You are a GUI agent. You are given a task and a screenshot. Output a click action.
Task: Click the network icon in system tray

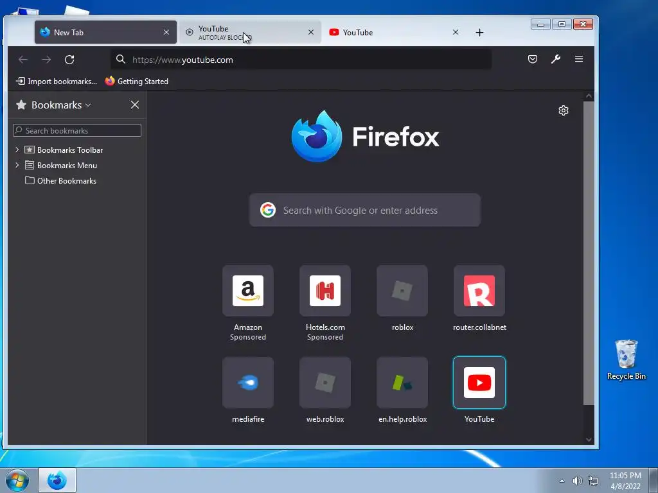(x=593, y=481)
